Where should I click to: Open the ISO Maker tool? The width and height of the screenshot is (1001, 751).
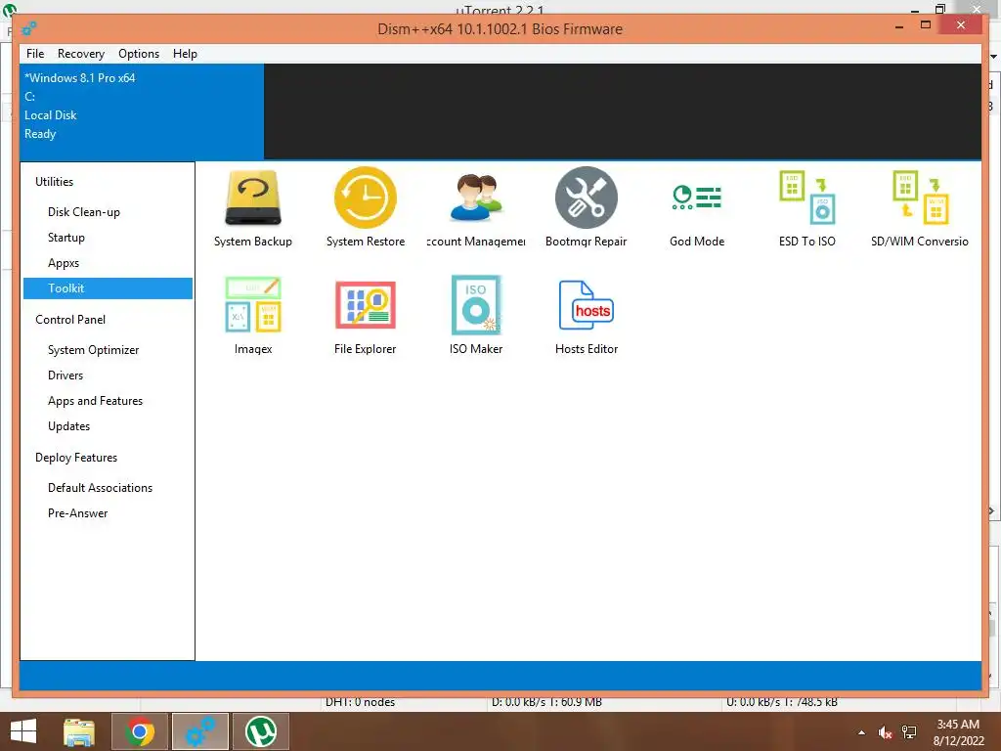point(476,316)
